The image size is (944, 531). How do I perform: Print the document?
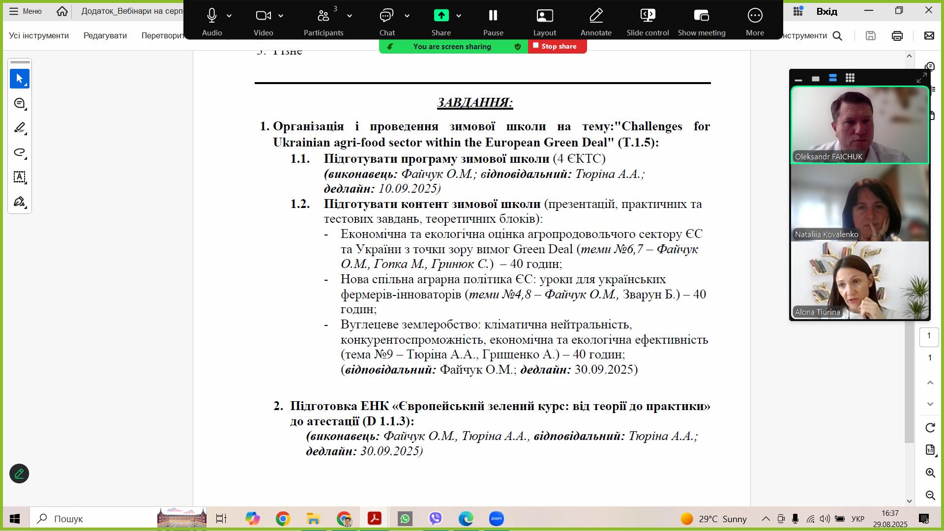click(897, 35)
